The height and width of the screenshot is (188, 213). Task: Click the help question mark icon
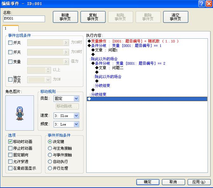[202, 3]
